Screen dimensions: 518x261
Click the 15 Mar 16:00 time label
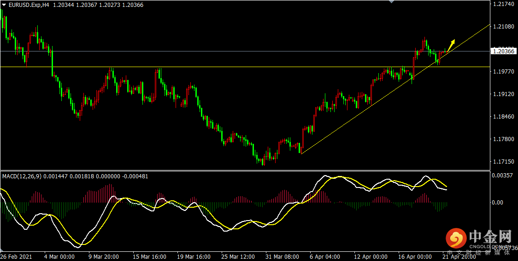(150, 257)
